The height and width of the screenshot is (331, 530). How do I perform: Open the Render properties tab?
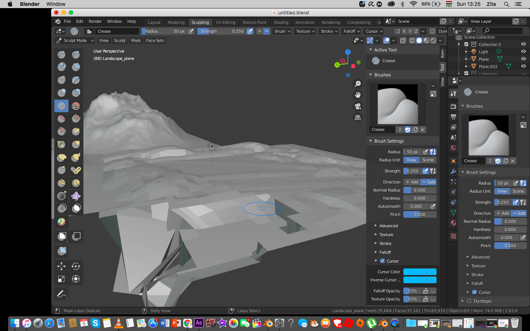point(453,107)
